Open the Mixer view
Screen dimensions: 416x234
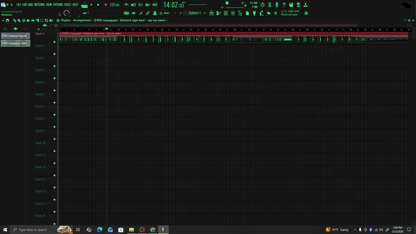[233, 13]
